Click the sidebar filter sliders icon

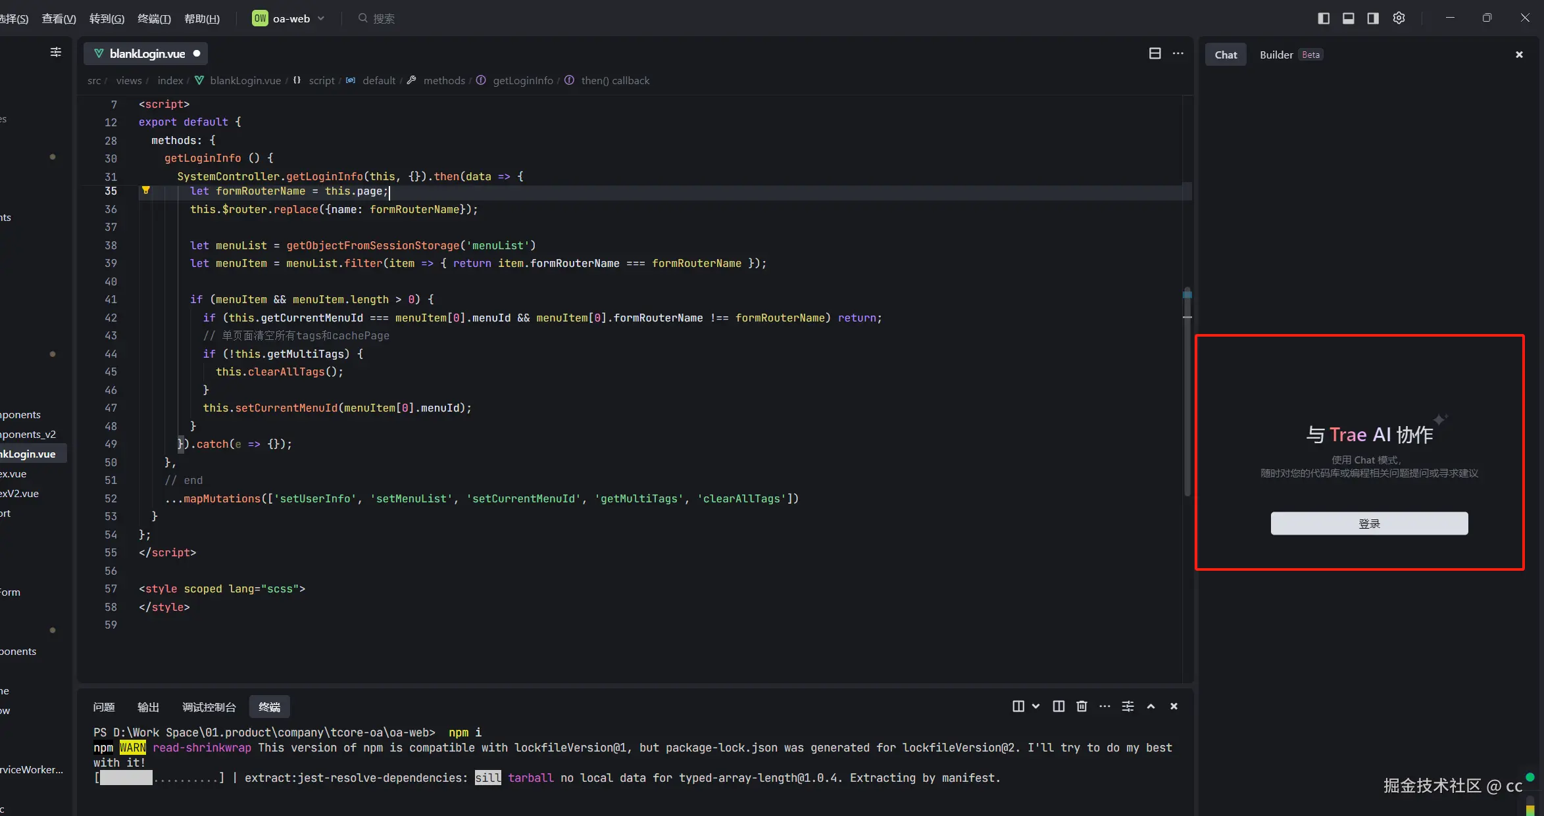(56, 52)
